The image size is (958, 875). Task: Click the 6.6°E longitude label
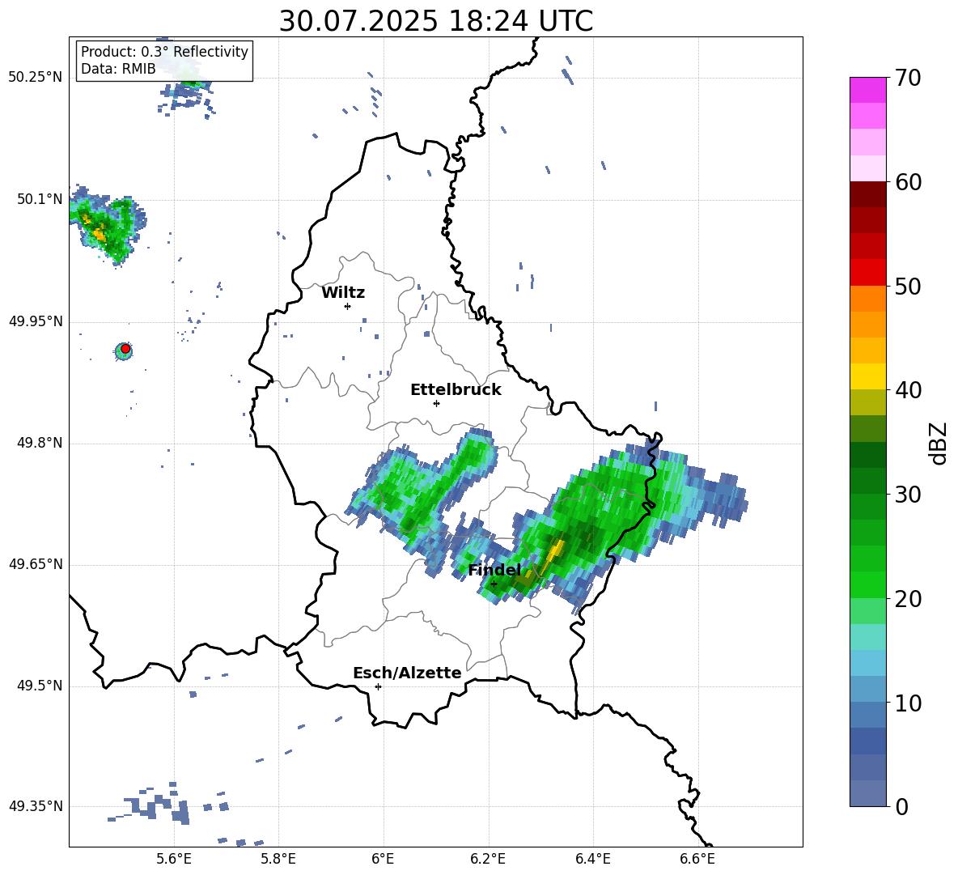pos(697,859)
